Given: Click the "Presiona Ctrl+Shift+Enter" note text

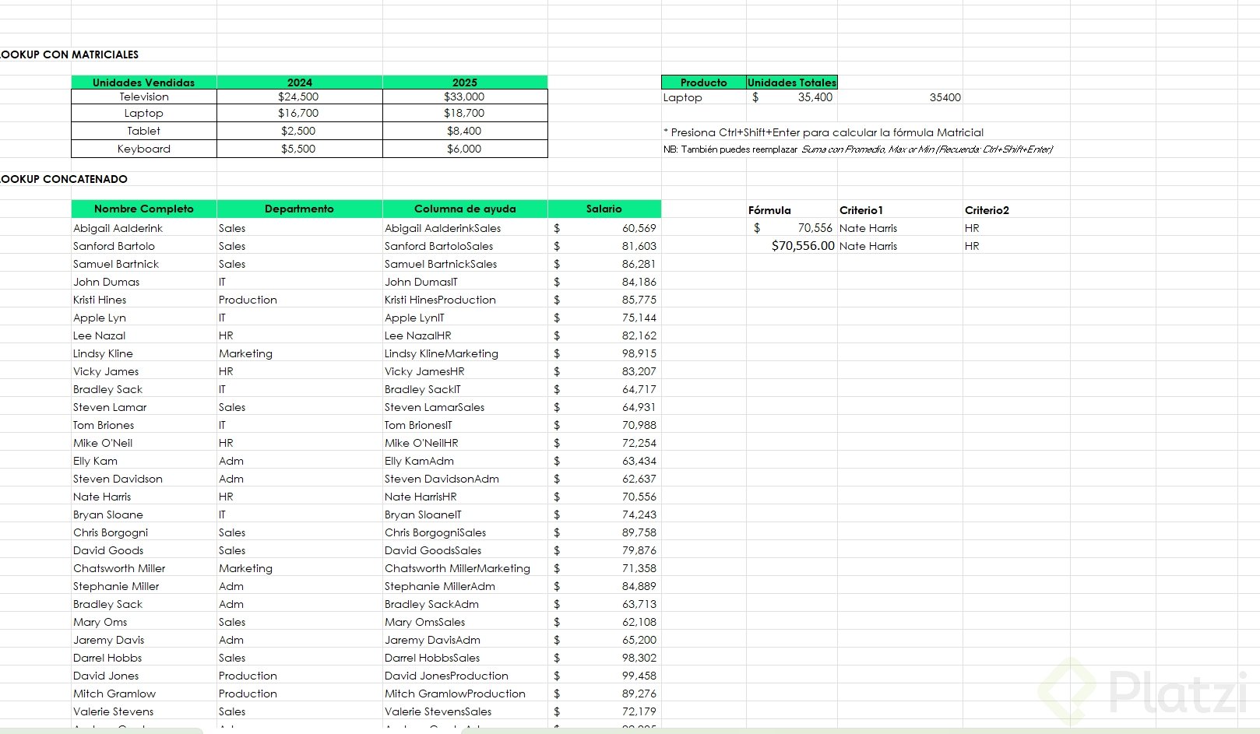Looking at the screenshot, I should 824,132.
